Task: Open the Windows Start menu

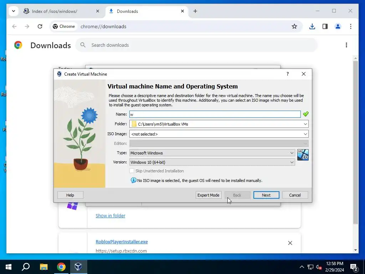Action: (x=9, y=267)
